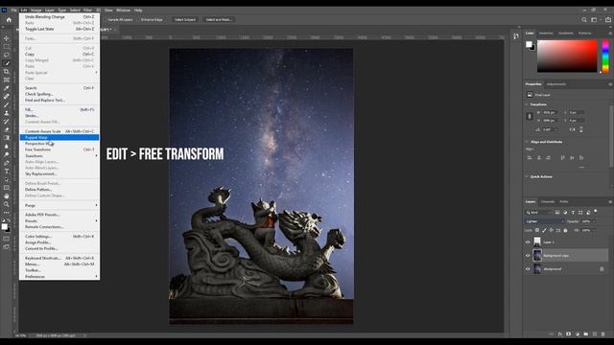Image resolution: width=614 pixels, height=345 pixels.
Task: Select the Path Selection tool
Action: click(7, 179)
